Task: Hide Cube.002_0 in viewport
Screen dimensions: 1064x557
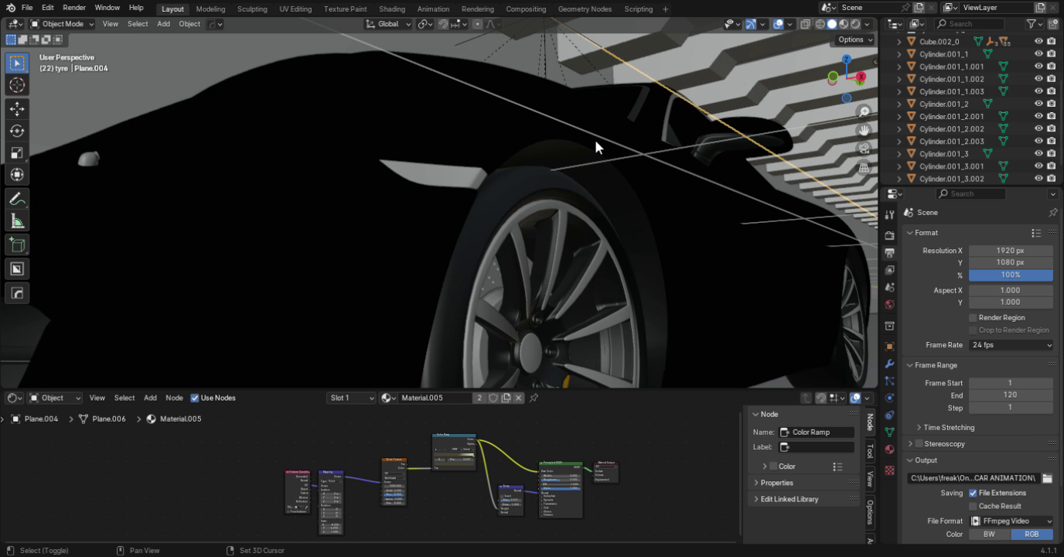Action: pos(1038,42)
